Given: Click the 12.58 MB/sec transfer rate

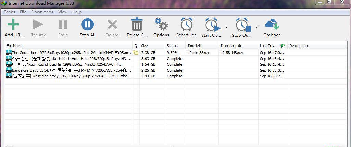Looking at the screenshot, I should (232, 53).
